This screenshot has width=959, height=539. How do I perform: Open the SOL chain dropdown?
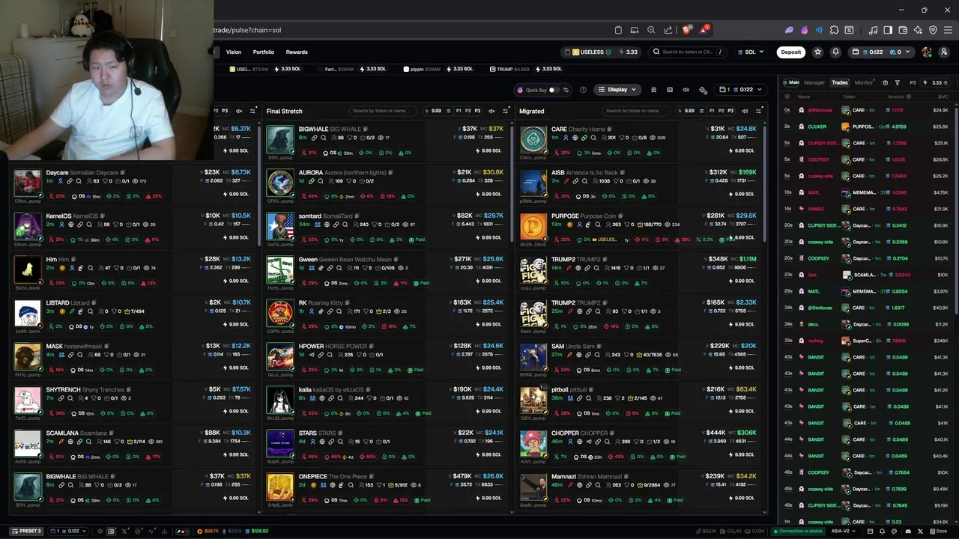click(x=751, y=52)
